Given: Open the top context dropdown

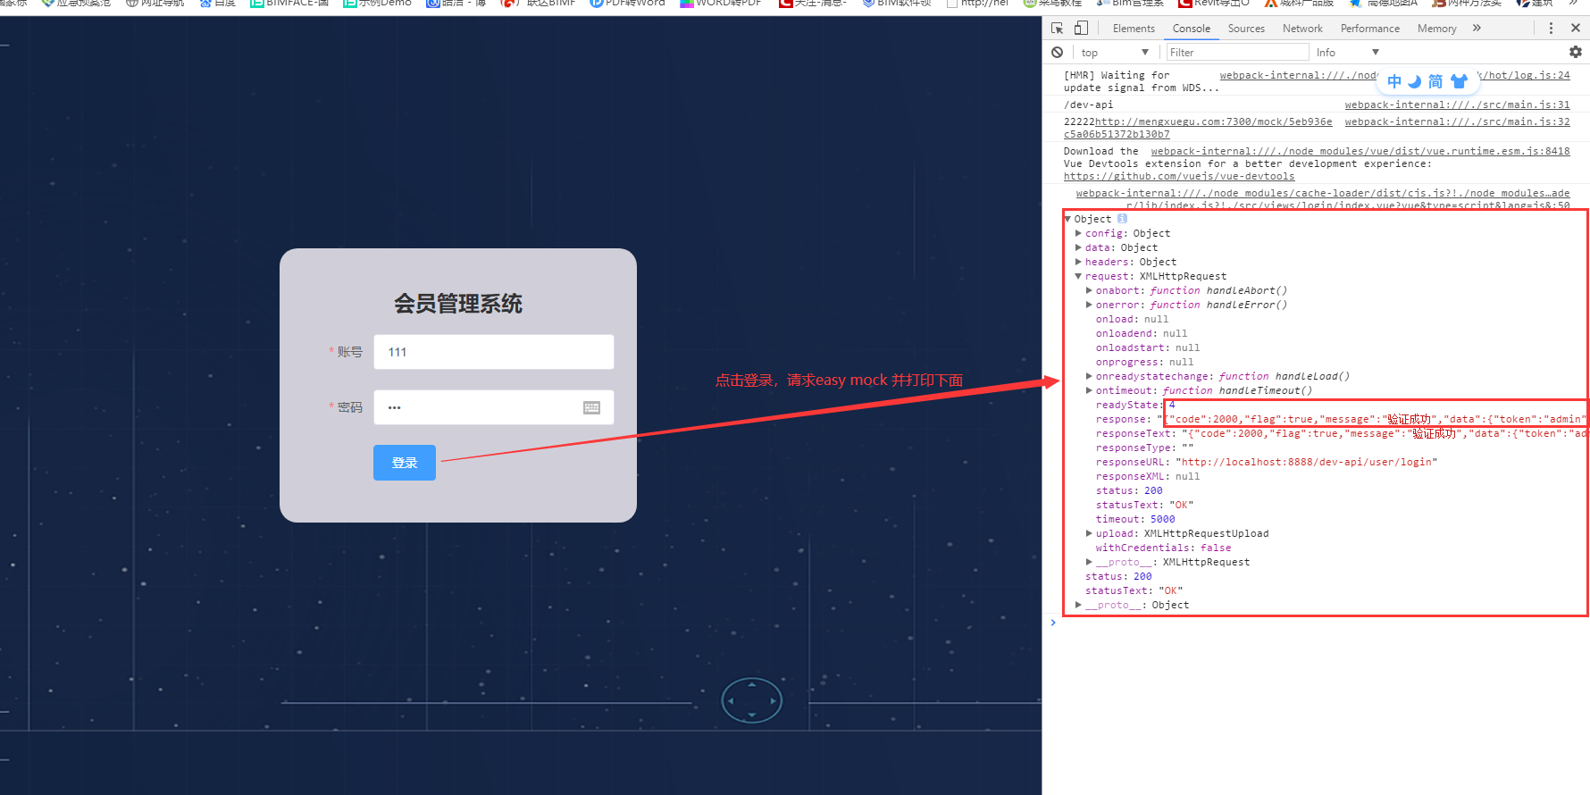Looking at the screenshot, I should click(x=1114, y=52).
